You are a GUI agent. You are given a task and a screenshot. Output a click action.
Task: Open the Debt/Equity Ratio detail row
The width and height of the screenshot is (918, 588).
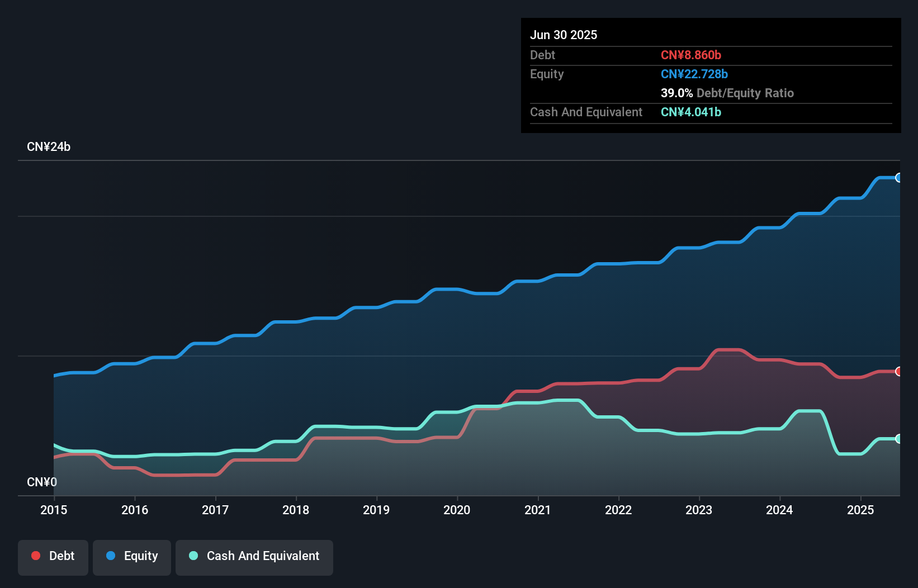pos(727,93)
